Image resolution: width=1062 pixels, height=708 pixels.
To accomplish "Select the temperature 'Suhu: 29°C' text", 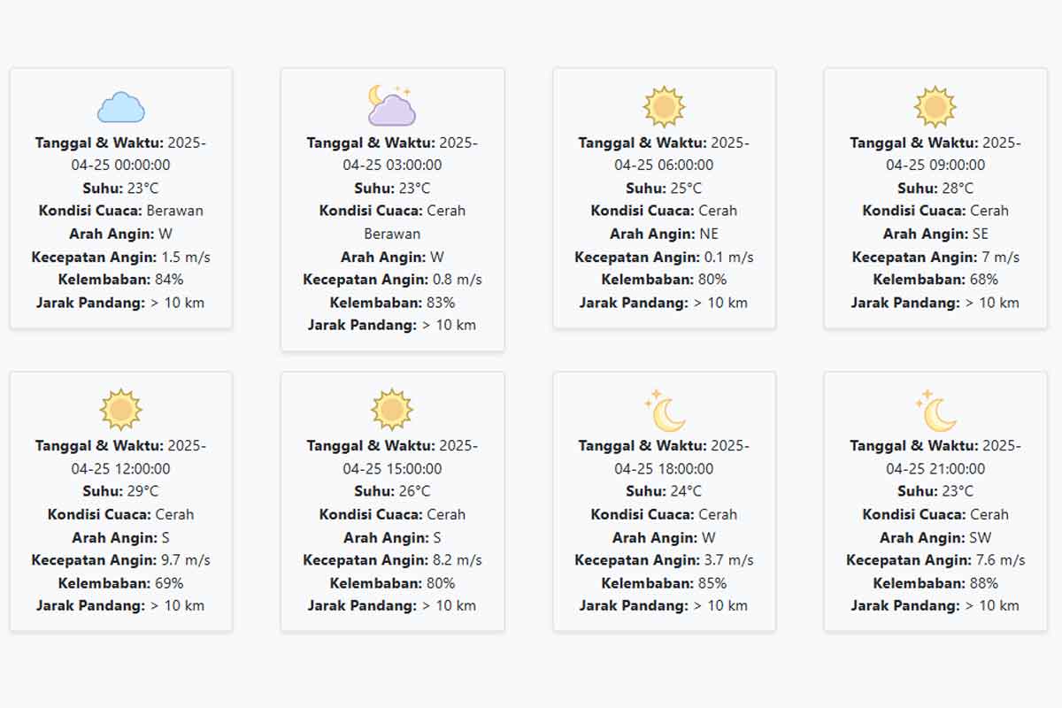I will 121,491.
